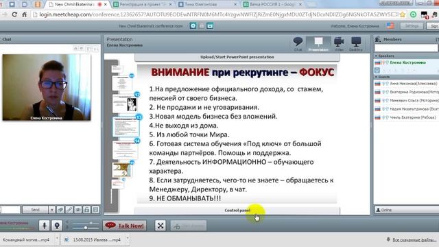Select guest Надия Низамутдинова
The image size is (439, 247).
point(414,109)
